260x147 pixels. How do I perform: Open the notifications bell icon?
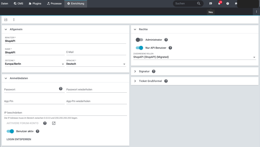coord(219,3)
